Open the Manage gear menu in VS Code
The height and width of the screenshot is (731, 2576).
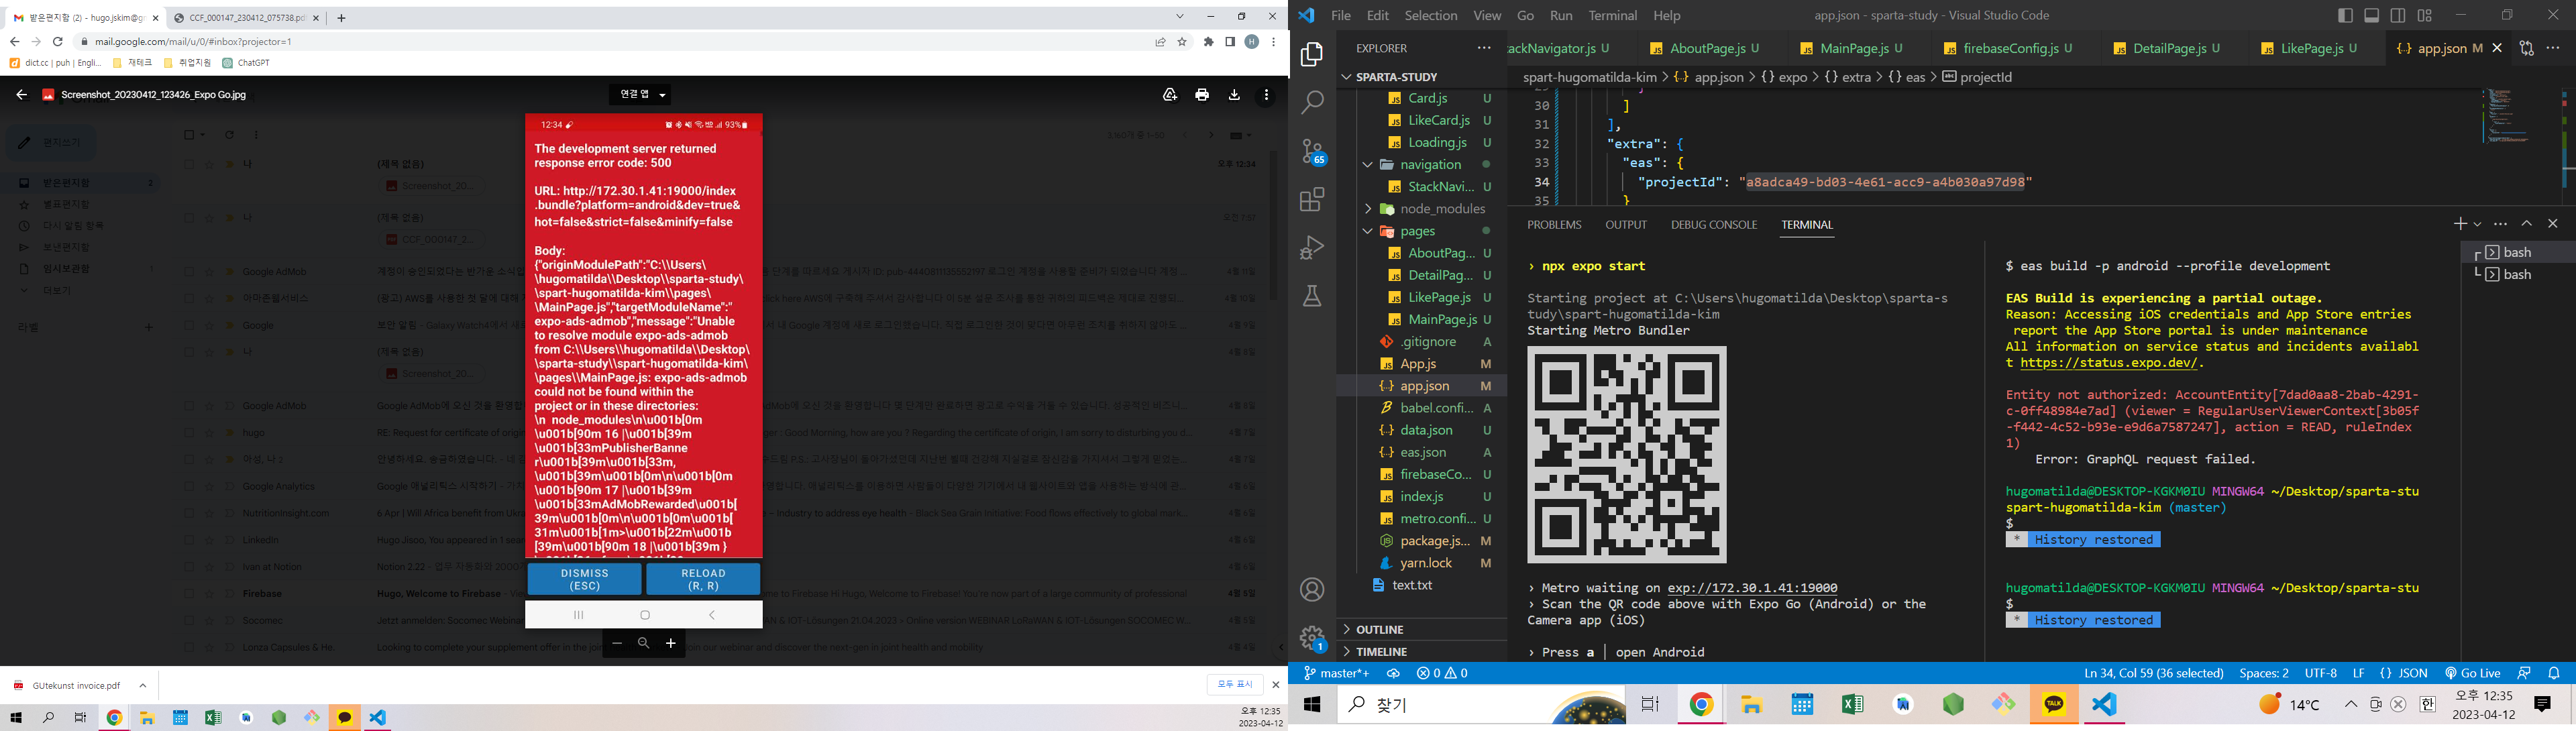(x=1312, y=637)
